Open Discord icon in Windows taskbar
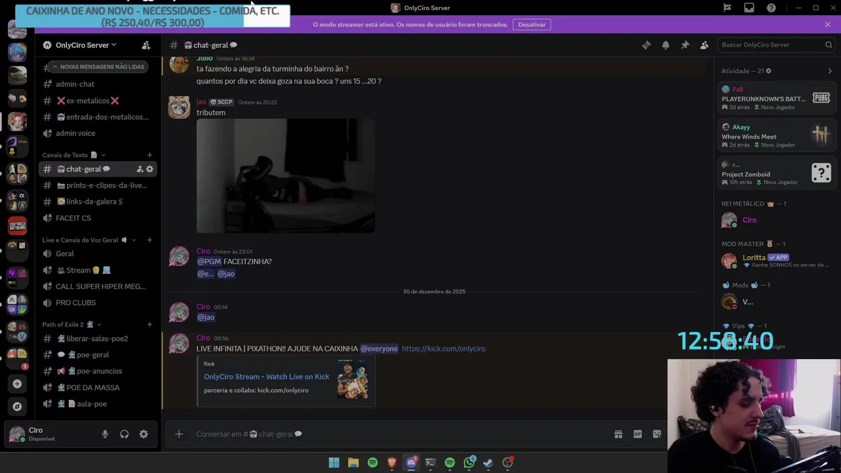 coord(411,462)
